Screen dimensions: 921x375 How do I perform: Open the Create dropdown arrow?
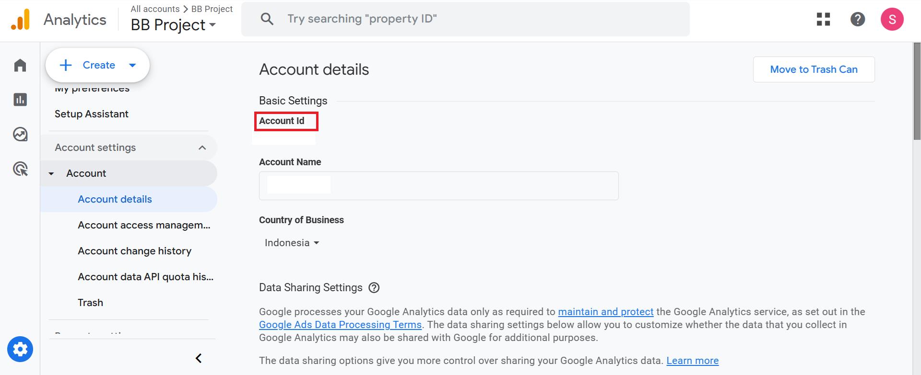click(133, 65)
